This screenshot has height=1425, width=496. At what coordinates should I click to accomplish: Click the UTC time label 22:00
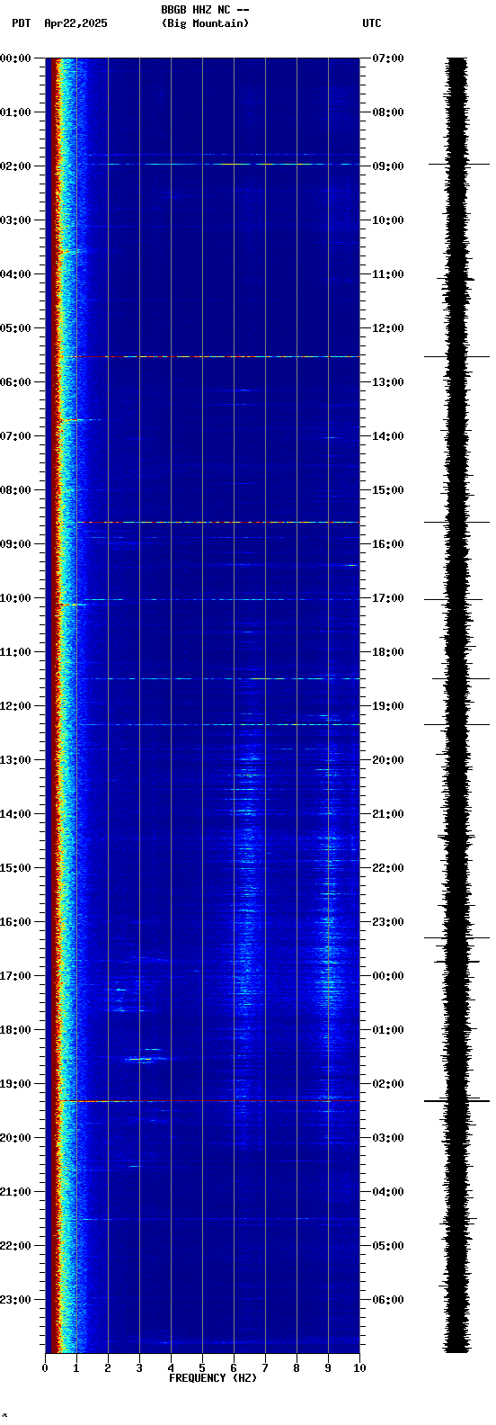387,868
